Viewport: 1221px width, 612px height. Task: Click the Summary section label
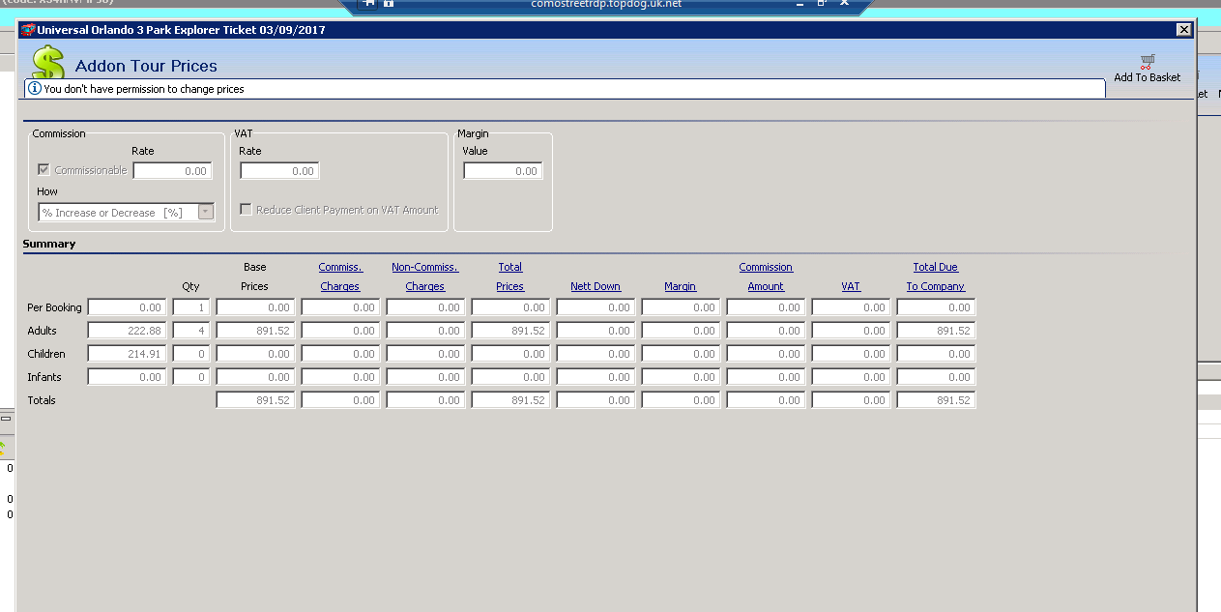tap(49, 244)
